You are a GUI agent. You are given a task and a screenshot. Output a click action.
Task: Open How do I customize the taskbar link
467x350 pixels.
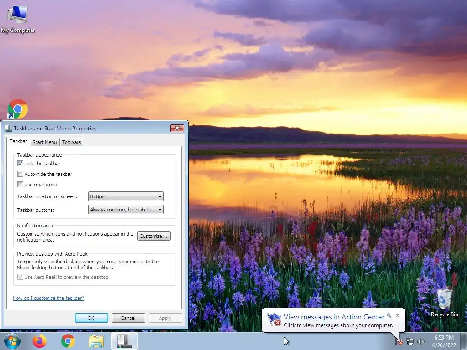coord(48,298)
